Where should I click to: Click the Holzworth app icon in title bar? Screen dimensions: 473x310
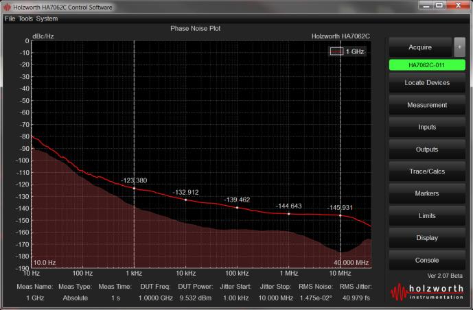click(x=7, y=6)
